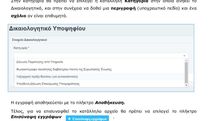
Task: Click the Κατηγορία * field label
Action: pos(21,48)
